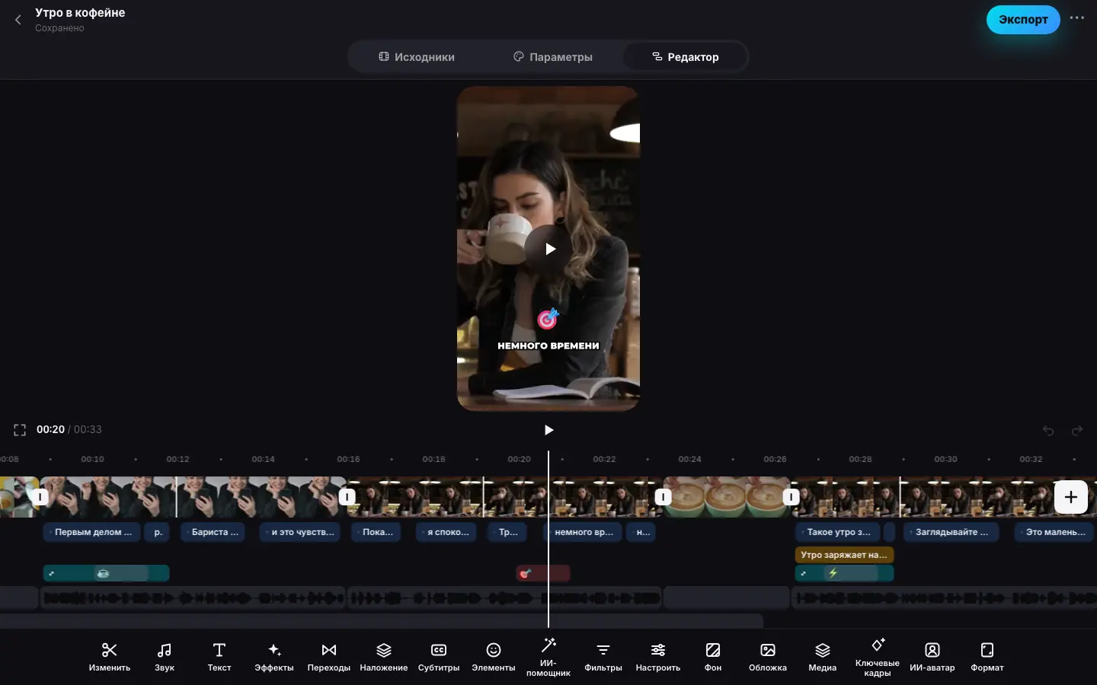The image size is (1097, 685).
Task: Click the project title "Утро в кофейне"
Action: pyautogui.click(x=80, y=13)
